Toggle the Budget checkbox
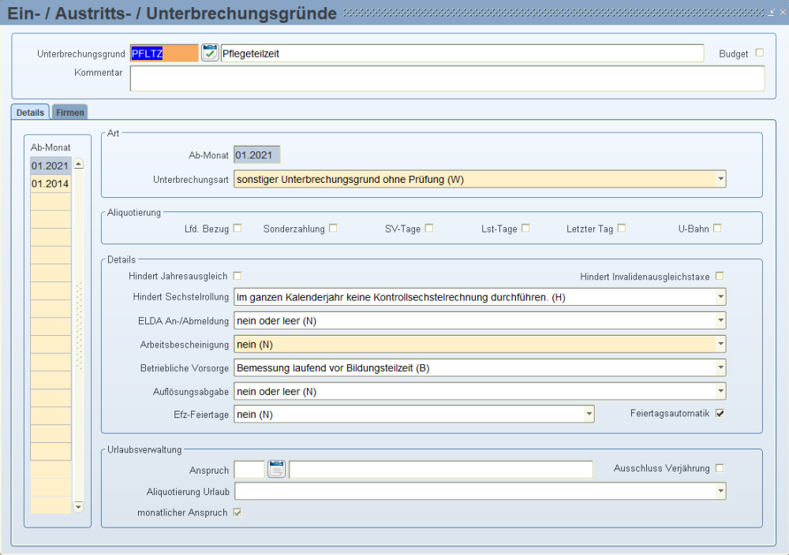This screenshot has width=789, height=555. (760, 53)
